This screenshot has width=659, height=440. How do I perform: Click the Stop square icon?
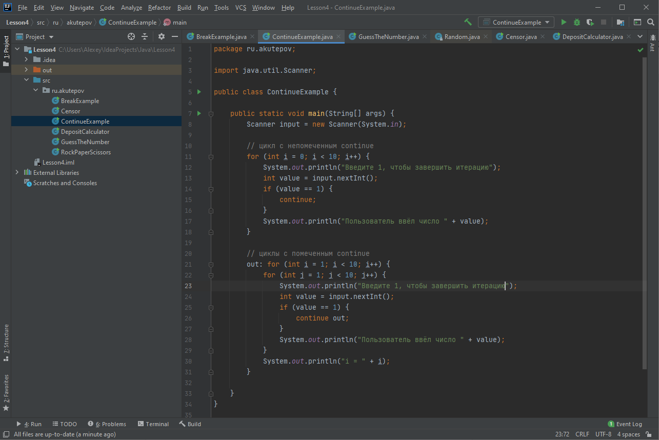[604, 22]
